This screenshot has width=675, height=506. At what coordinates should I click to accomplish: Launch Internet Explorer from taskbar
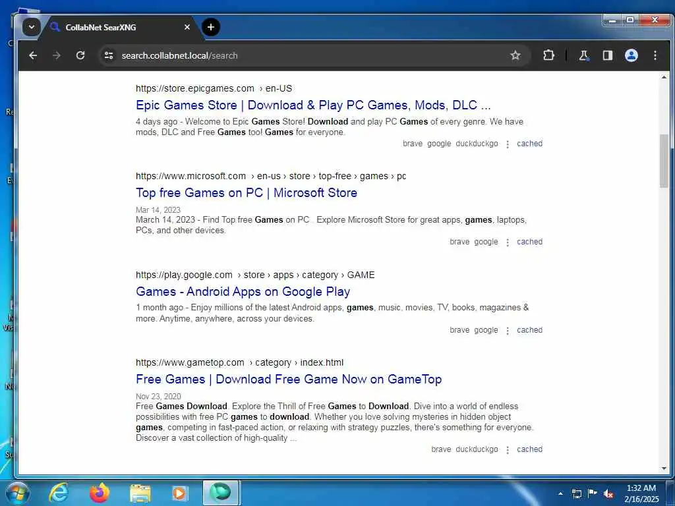pos(59,493)
